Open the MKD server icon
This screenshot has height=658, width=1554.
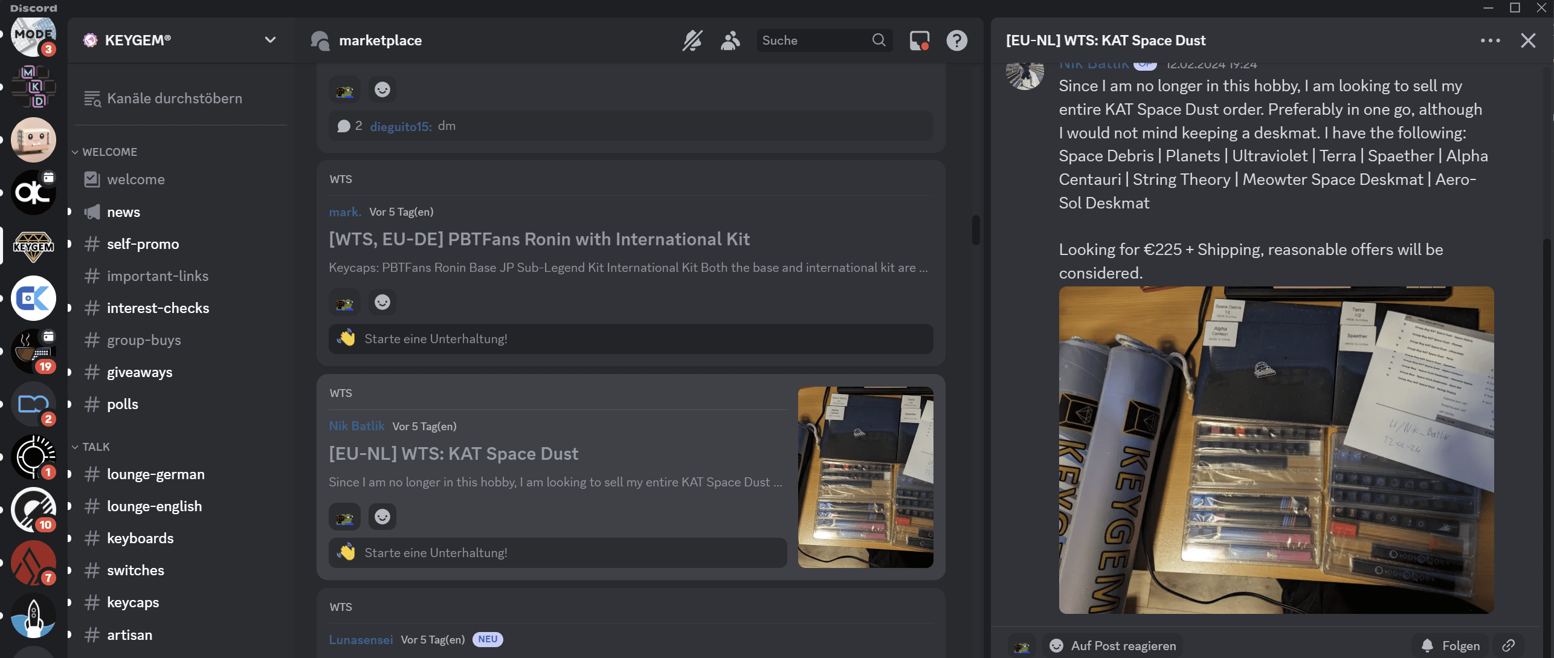[x=33, y=86]
